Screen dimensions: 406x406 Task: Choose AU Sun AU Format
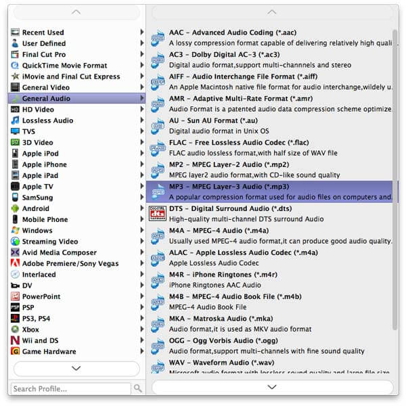pos(269,126)
